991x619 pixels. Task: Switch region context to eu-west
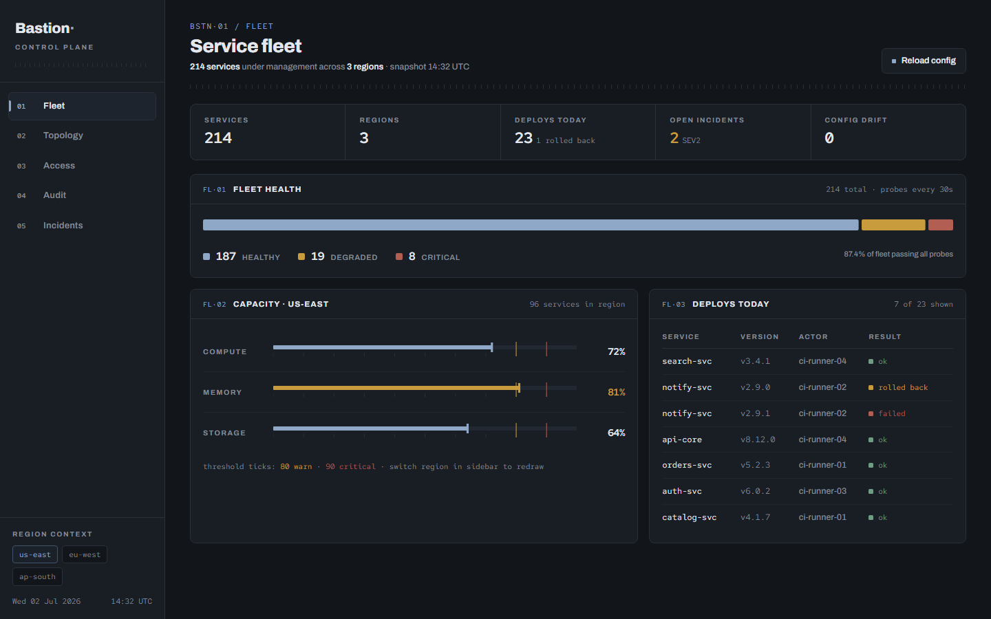click(85, 554)
